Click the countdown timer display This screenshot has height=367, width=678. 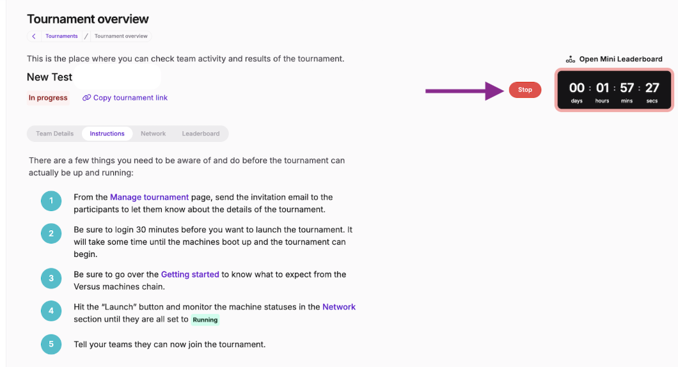[x=614, y=90]
